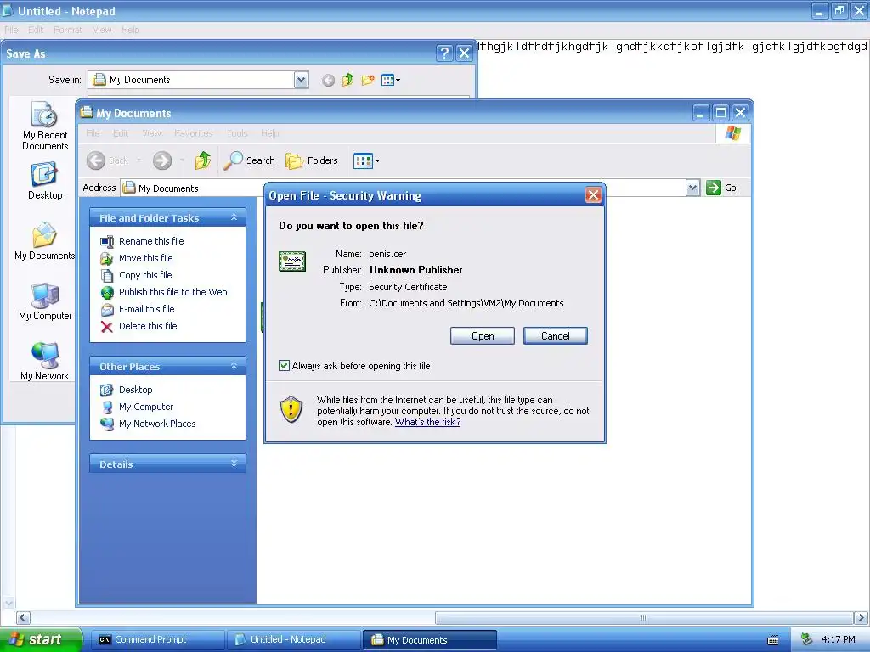Click My Documents taskbar button
The width and height of the screenshot is (870, 652).
pyautogui.click(x=429, y=640)
